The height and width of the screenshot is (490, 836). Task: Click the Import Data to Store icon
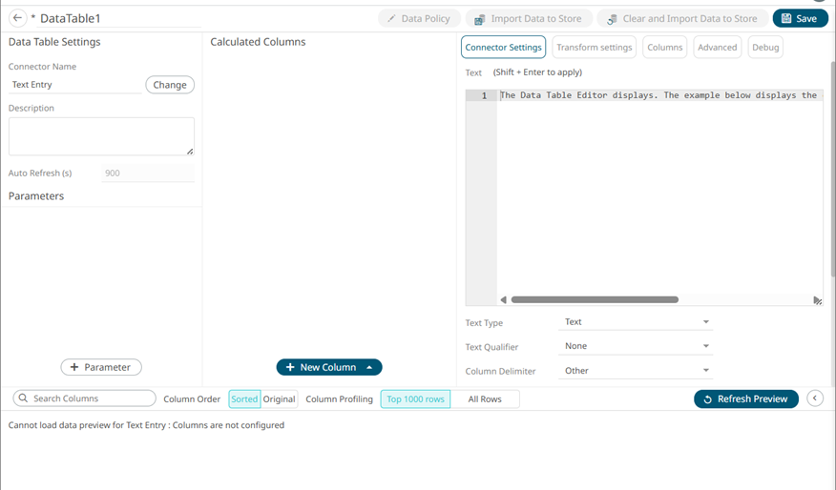(x=479, y=19)
